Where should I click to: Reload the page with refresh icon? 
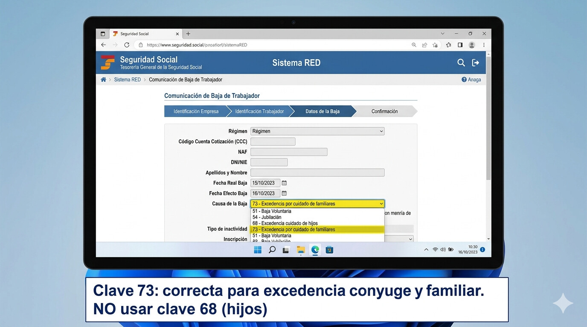127,45
